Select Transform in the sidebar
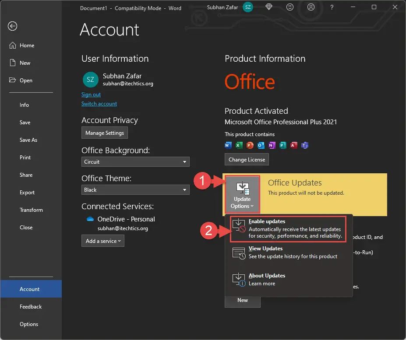This screenshot has height=340, width=406. click(31, 210)
